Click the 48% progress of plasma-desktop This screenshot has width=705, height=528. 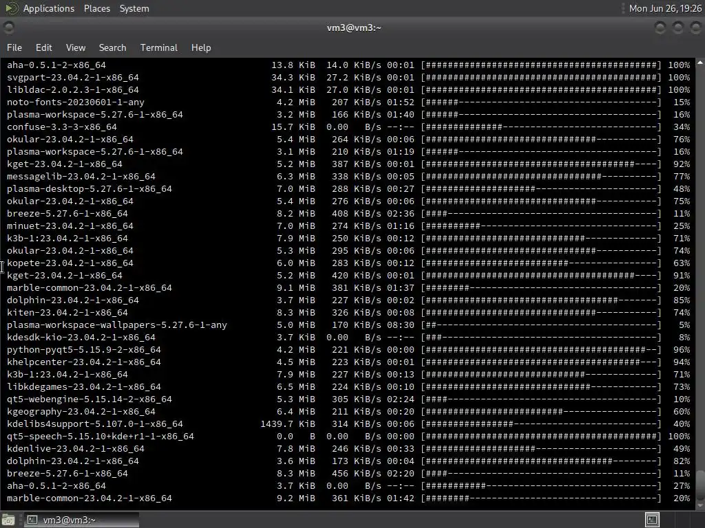(682, 188)
